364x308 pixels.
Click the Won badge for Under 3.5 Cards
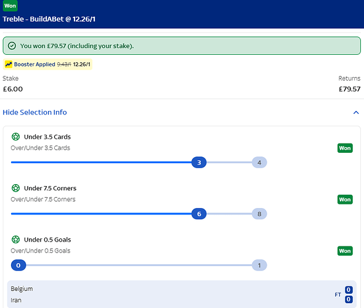(345, 148)
